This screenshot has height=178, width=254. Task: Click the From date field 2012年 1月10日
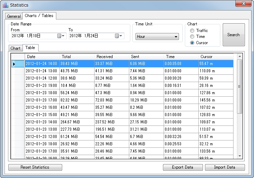[39, 36]
